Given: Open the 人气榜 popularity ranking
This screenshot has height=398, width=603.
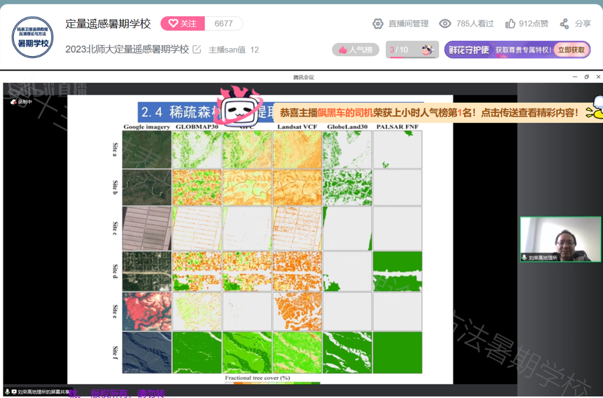Looking at the screenshot, I should tap(356, 50).
